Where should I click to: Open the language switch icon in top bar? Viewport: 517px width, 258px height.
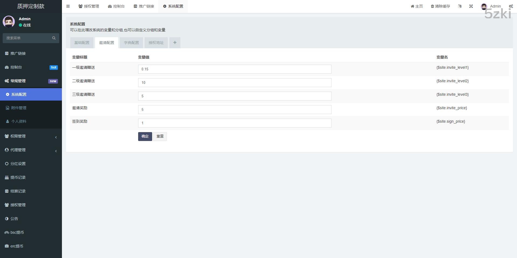pos(460,6)
